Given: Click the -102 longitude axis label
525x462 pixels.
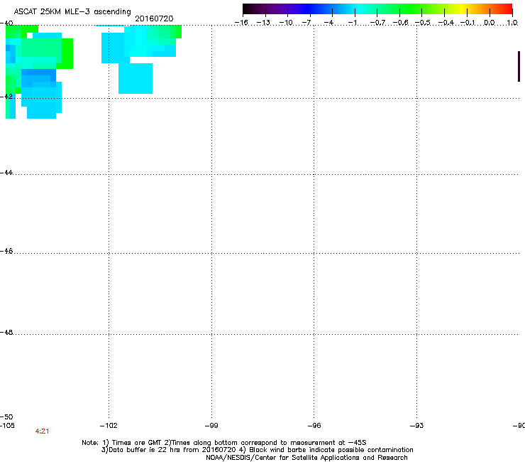Looking at the screenshot, I should click(109, 426).
